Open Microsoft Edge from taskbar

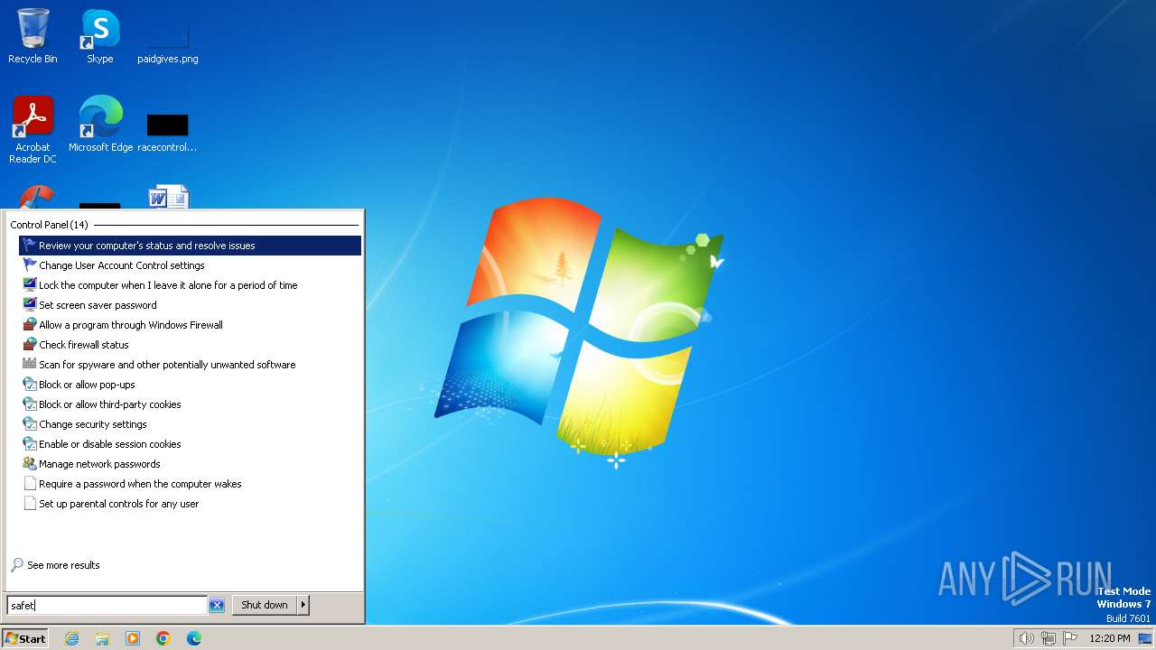coord(194,638)
